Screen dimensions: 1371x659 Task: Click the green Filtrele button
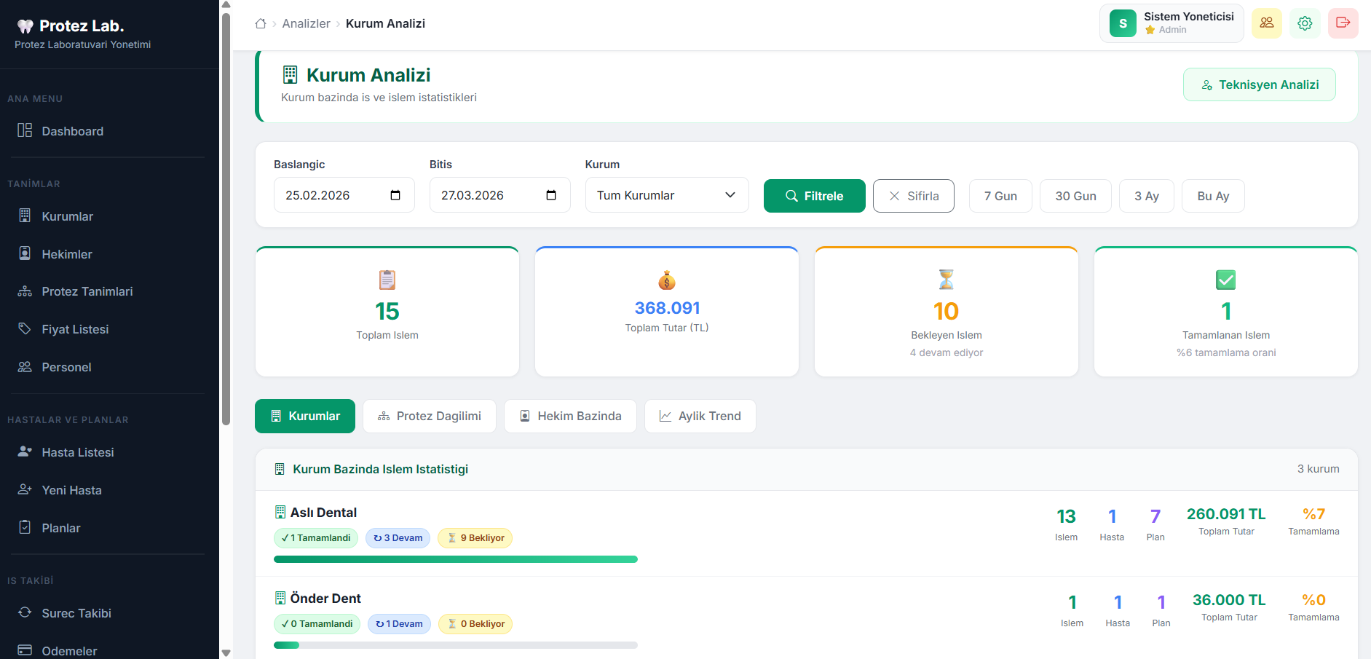(814, 196)
